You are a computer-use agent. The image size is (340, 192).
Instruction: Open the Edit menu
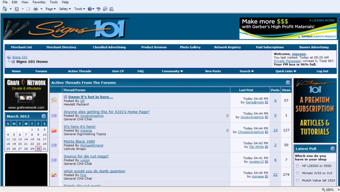[14, 2]
